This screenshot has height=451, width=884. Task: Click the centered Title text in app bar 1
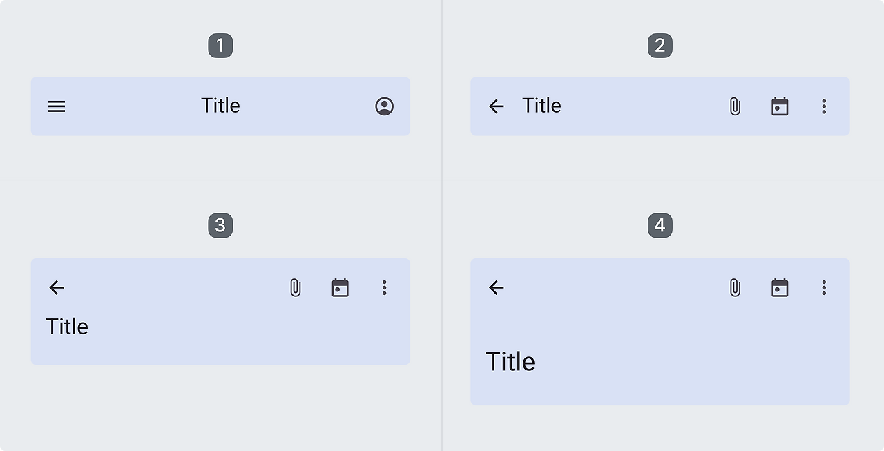(220, 106)
